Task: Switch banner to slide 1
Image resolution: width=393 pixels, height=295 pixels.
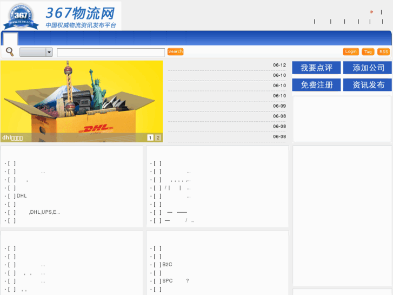Action: (x=150, y=137)
